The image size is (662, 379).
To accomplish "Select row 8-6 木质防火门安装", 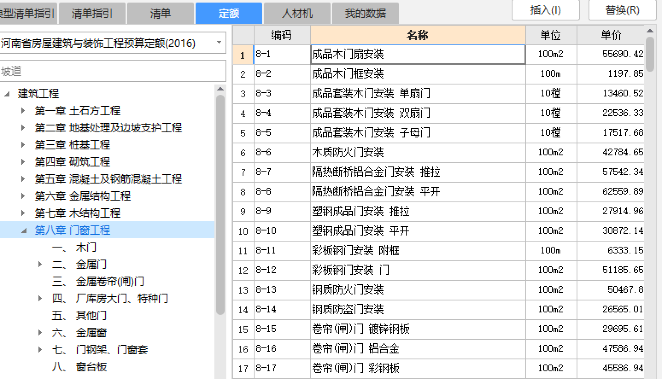I will coord(384,152).
